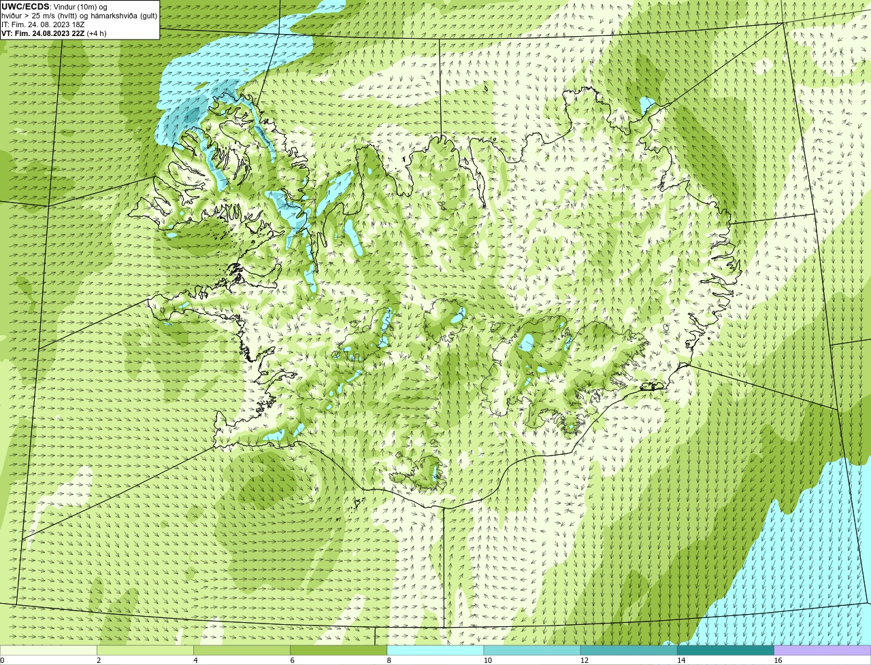
Task: Click the light cyan 8–10 legend swatch
Action: 435,650
